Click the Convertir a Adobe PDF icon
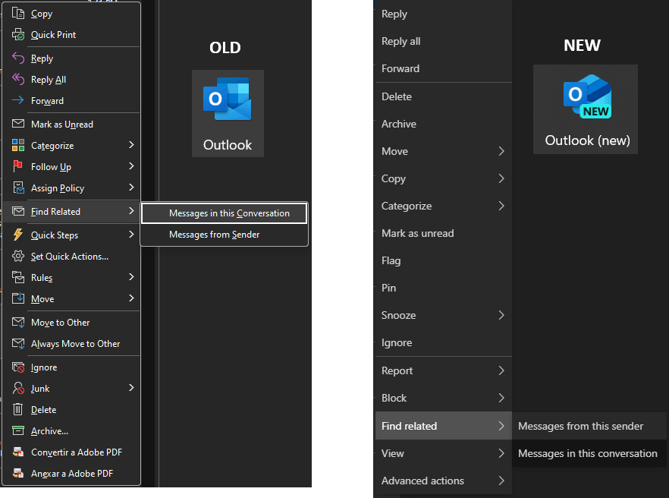The image size is (669, 498). (18, 452)
